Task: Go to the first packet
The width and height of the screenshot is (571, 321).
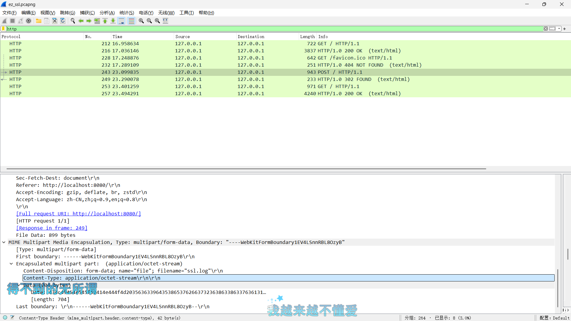Action: pos(105,21)
